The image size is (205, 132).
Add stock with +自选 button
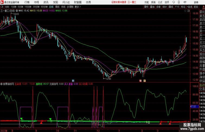tap(190, 7)
